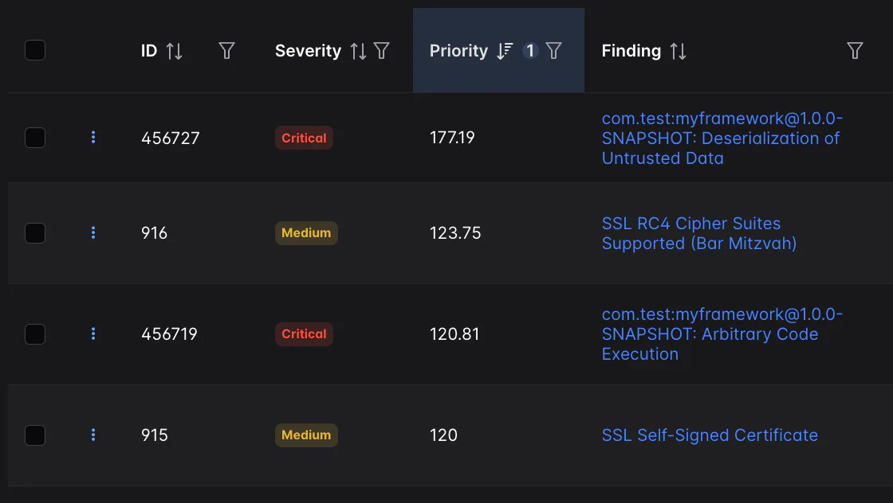Viewport: 893px width, 503px height.
Task: Check the box for finding 916
Action: click(35, 233)
